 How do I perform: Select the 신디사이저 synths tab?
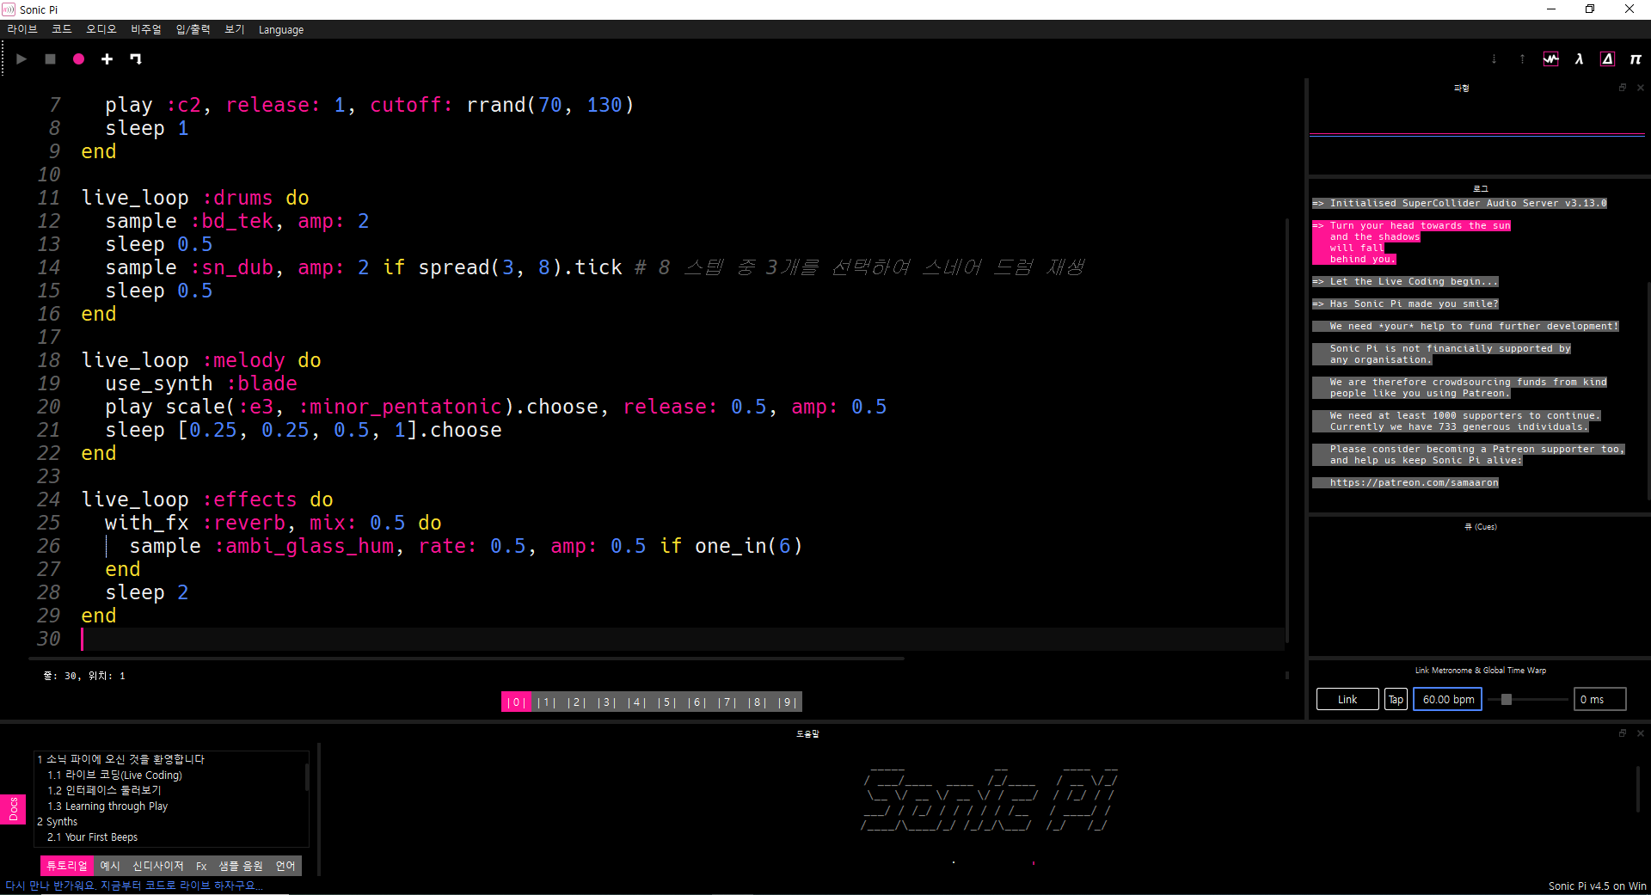point(158,866)
